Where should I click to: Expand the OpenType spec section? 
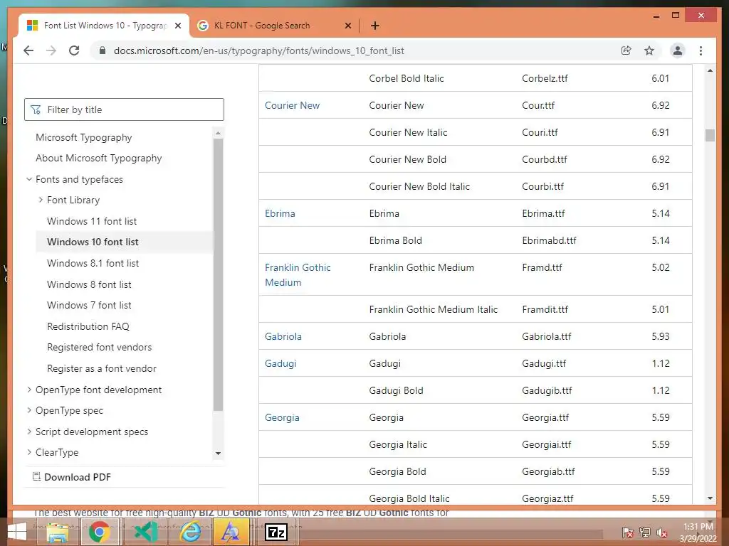coord(29,410)
